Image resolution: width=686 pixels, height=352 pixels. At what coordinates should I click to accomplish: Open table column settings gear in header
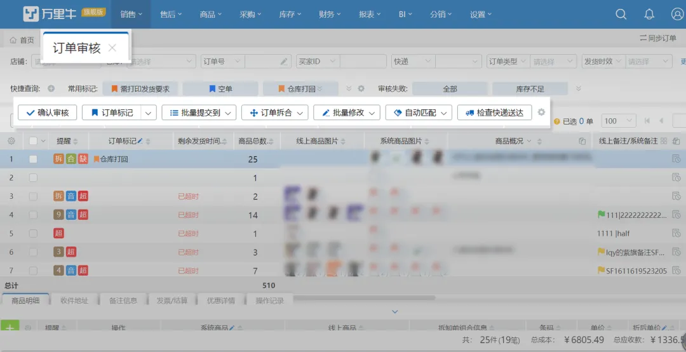[x=11, y=141]
